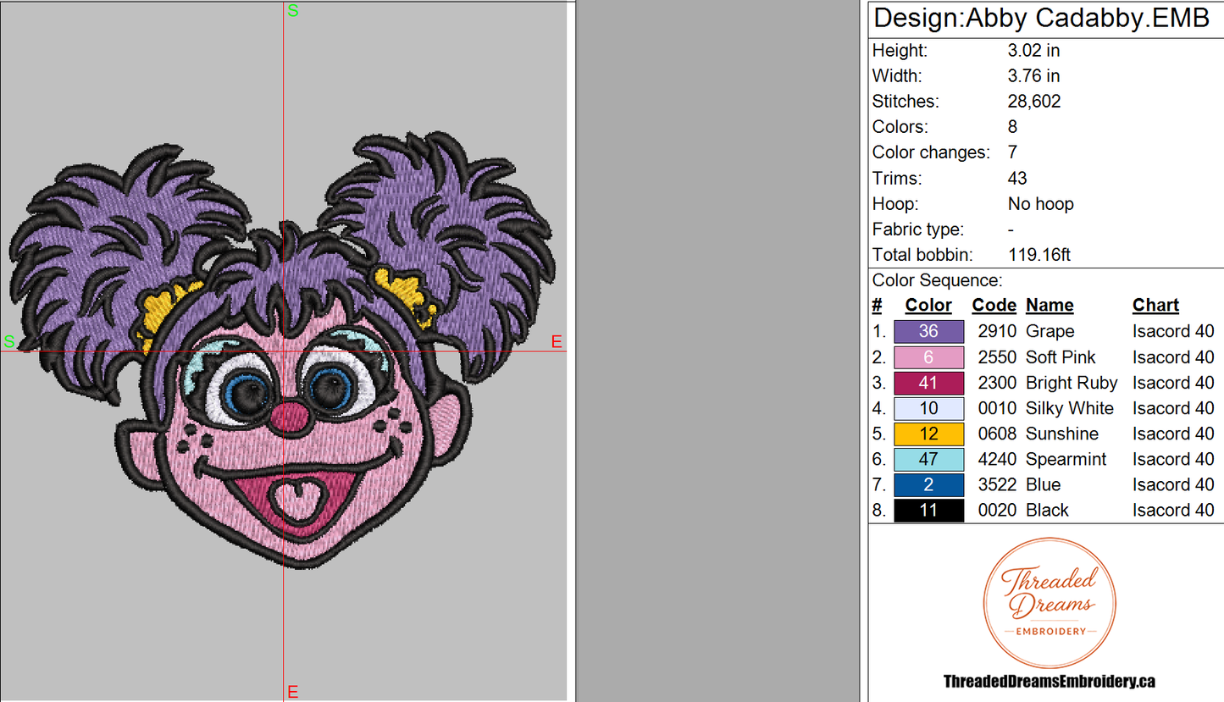
Task: Click the Design:Abby Cadabby.EMB title
Action: (x=1042, y=18)
